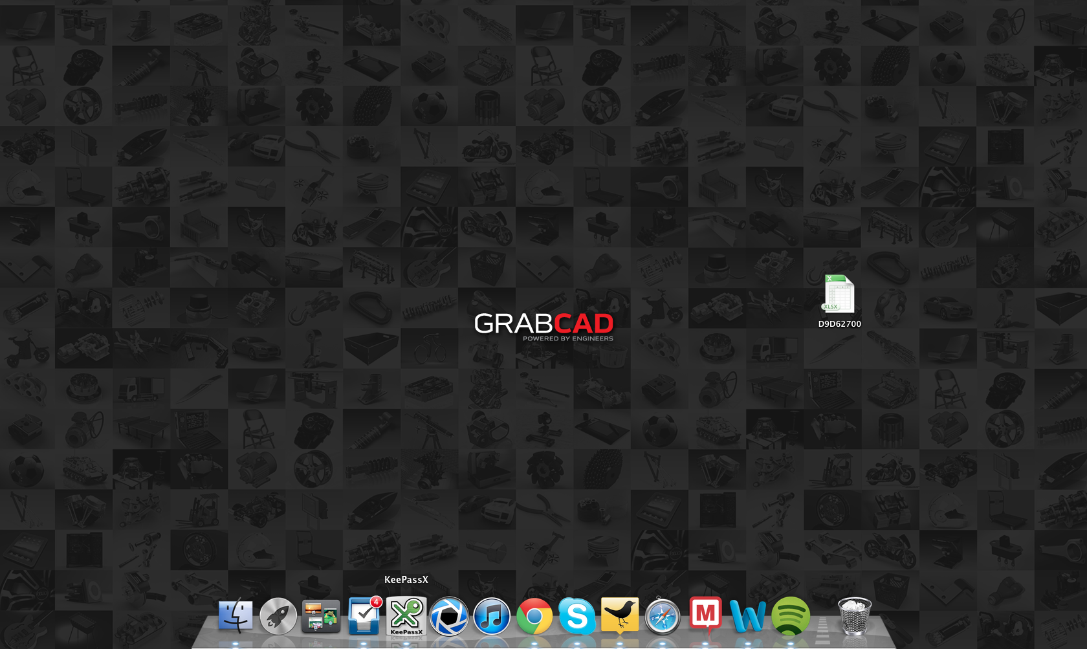The width and height of the screenshot is (1087, 649).
Task: Open the blue camera aperture icon app
Action: [x=449, y=616]
